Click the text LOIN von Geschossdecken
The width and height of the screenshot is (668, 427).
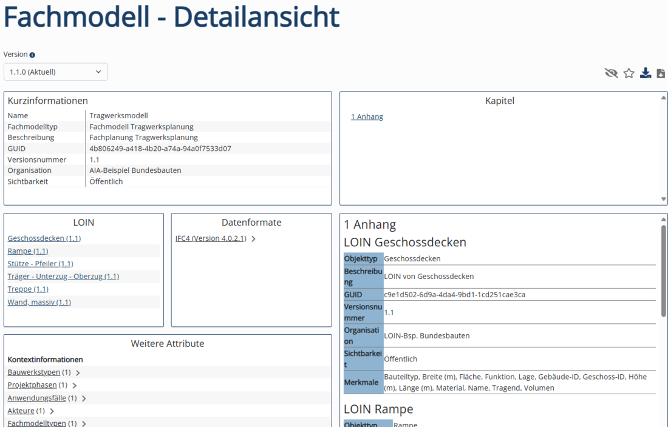coord(429,277)
